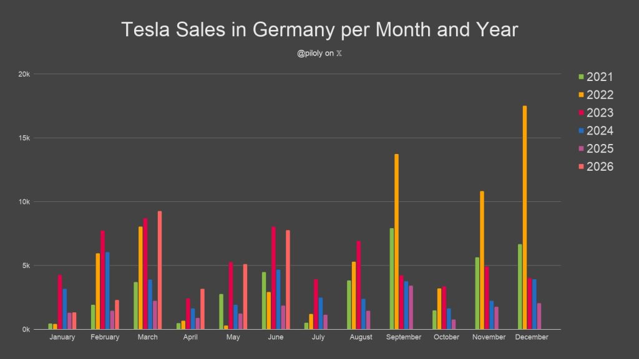This screenshot has height=359, width=639.
Task: Click the orange November 2022 bar
Action: click(482, 260)
